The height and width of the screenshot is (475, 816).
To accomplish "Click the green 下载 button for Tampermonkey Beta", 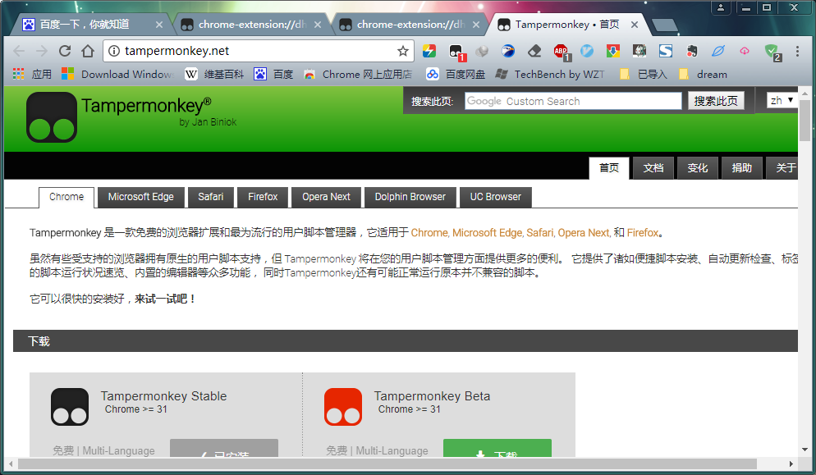I will (497, 449).
